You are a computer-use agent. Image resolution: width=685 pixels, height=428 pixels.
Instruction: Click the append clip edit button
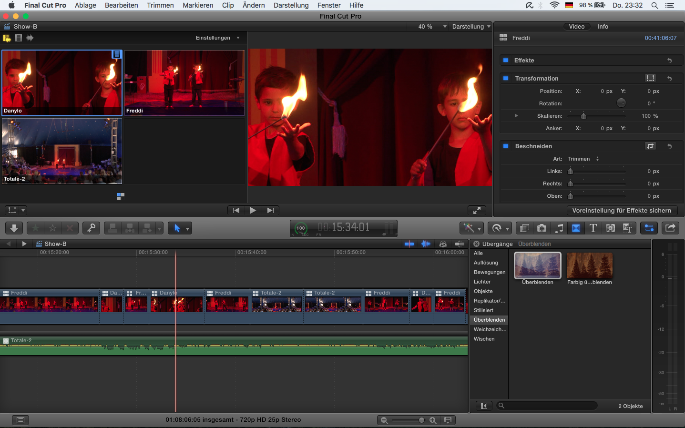147,228
